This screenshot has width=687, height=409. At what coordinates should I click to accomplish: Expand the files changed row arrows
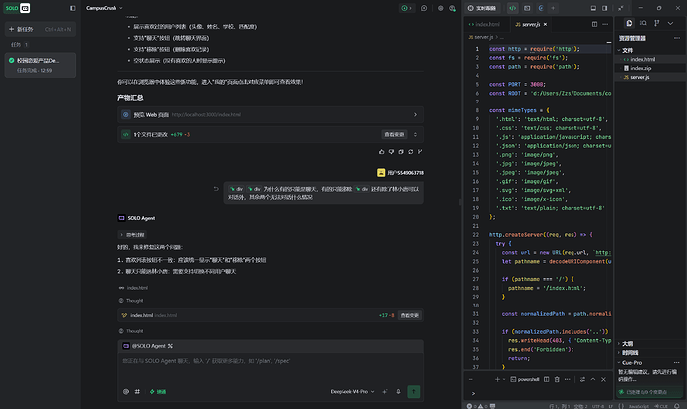coord(415,135)
